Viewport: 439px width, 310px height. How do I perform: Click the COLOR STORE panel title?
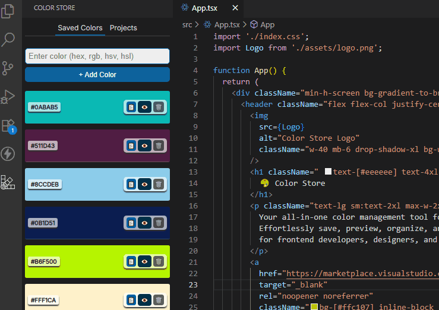pos(54,8)
